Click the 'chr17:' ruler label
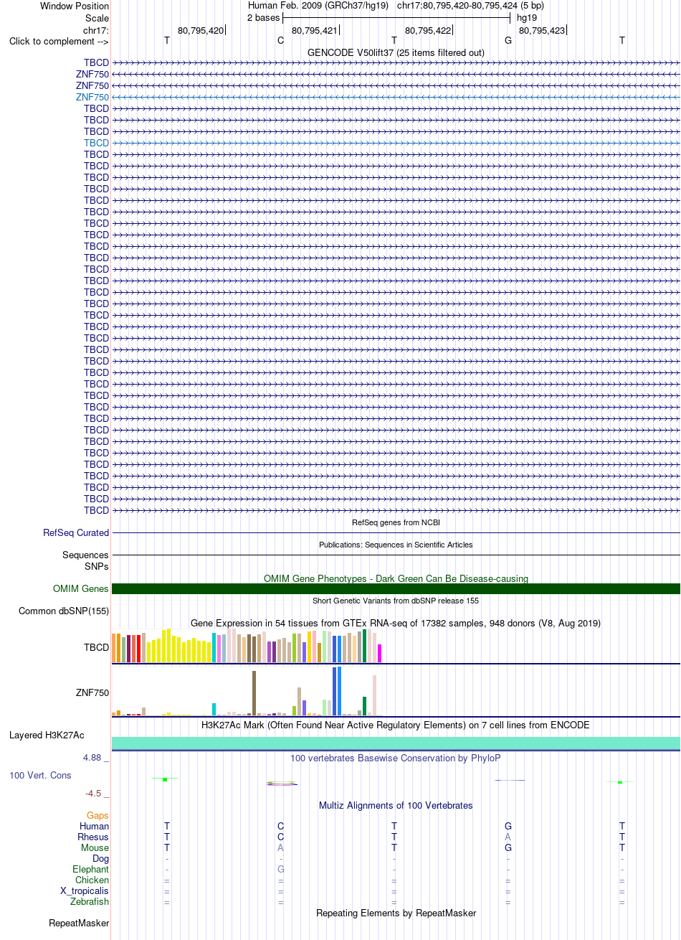This screenshot has width=681, height=940. click(x=96, y=30)
